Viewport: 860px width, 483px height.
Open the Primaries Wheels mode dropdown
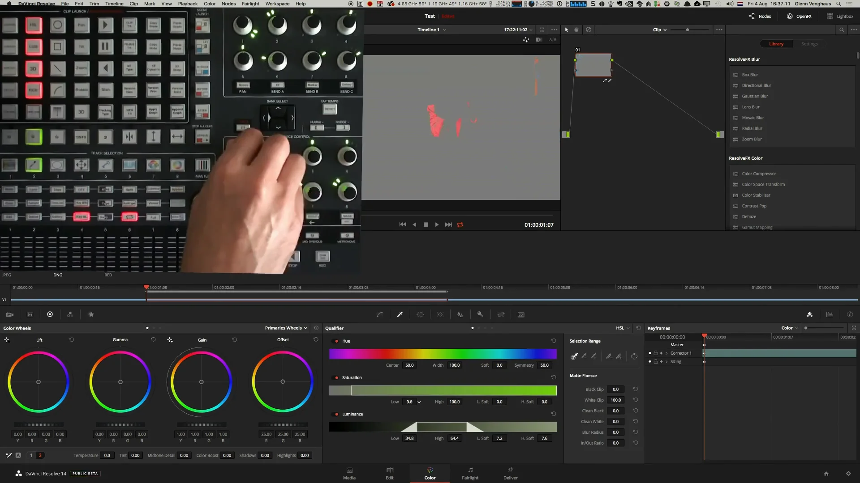[286, 328]
